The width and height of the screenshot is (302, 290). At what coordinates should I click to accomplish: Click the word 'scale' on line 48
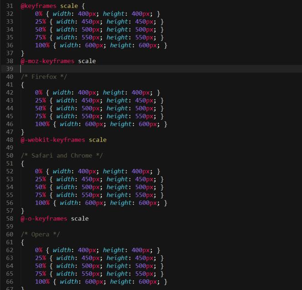(x=98, y=140)
